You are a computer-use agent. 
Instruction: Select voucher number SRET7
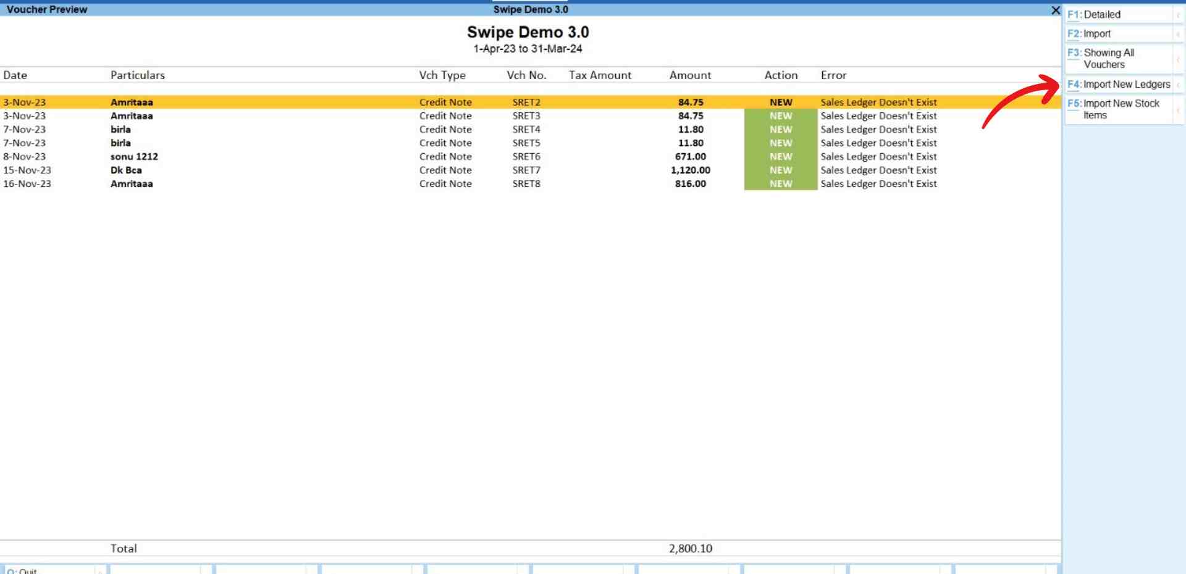click(526, 170)
